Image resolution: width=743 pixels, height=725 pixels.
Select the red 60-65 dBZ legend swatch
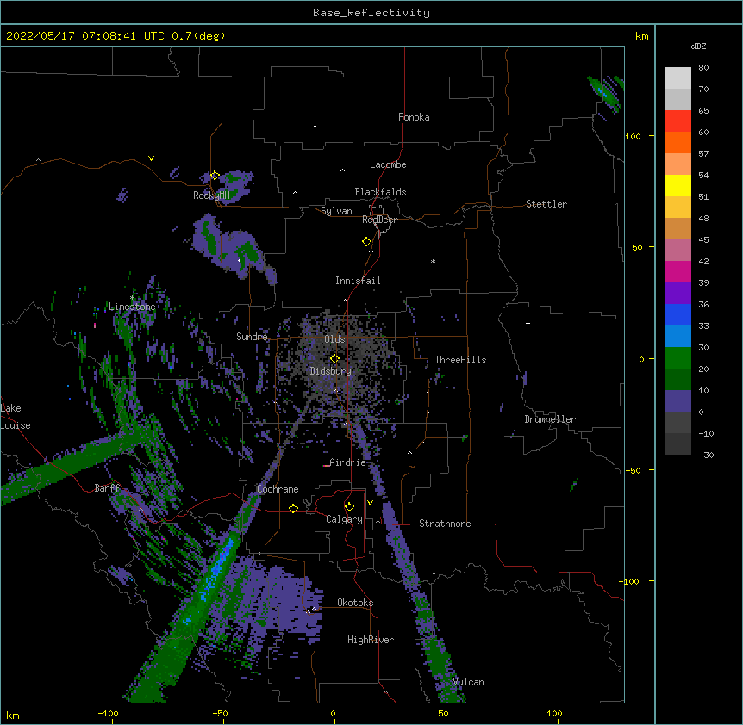click(677, 121)
